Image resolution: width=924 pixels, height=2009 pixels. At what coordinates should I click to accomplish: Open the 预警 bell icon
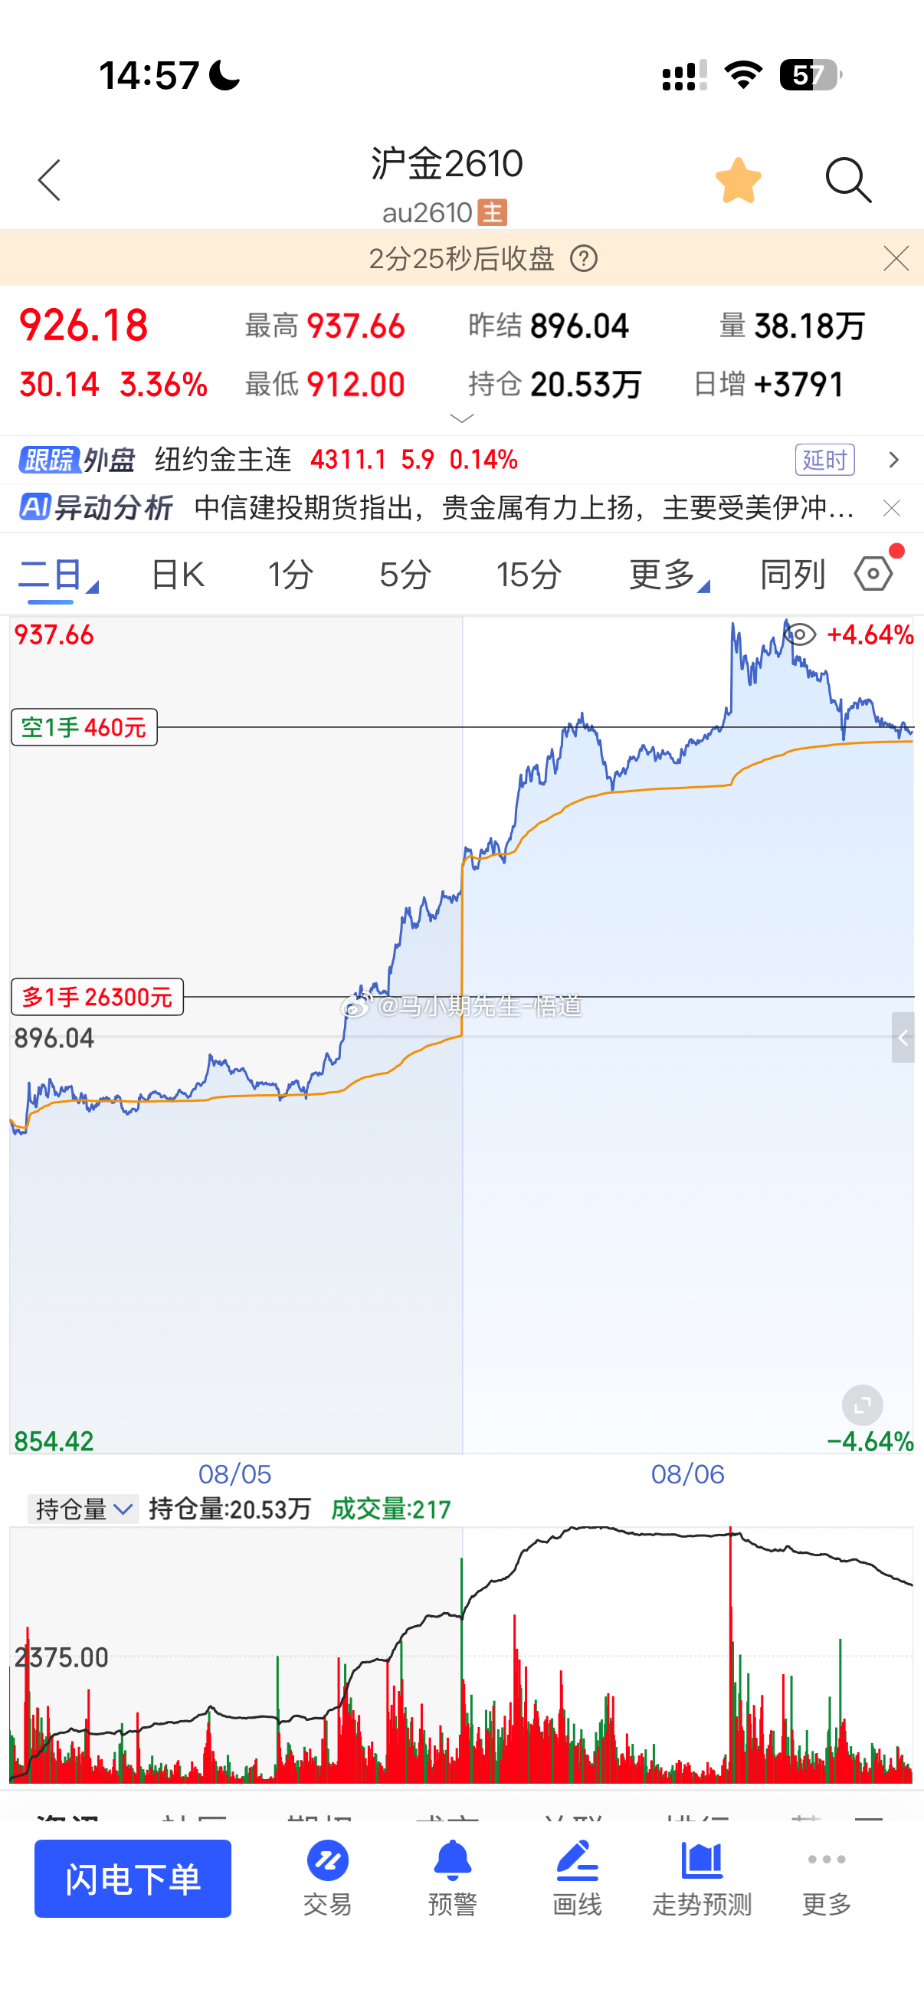(452, 1878)
